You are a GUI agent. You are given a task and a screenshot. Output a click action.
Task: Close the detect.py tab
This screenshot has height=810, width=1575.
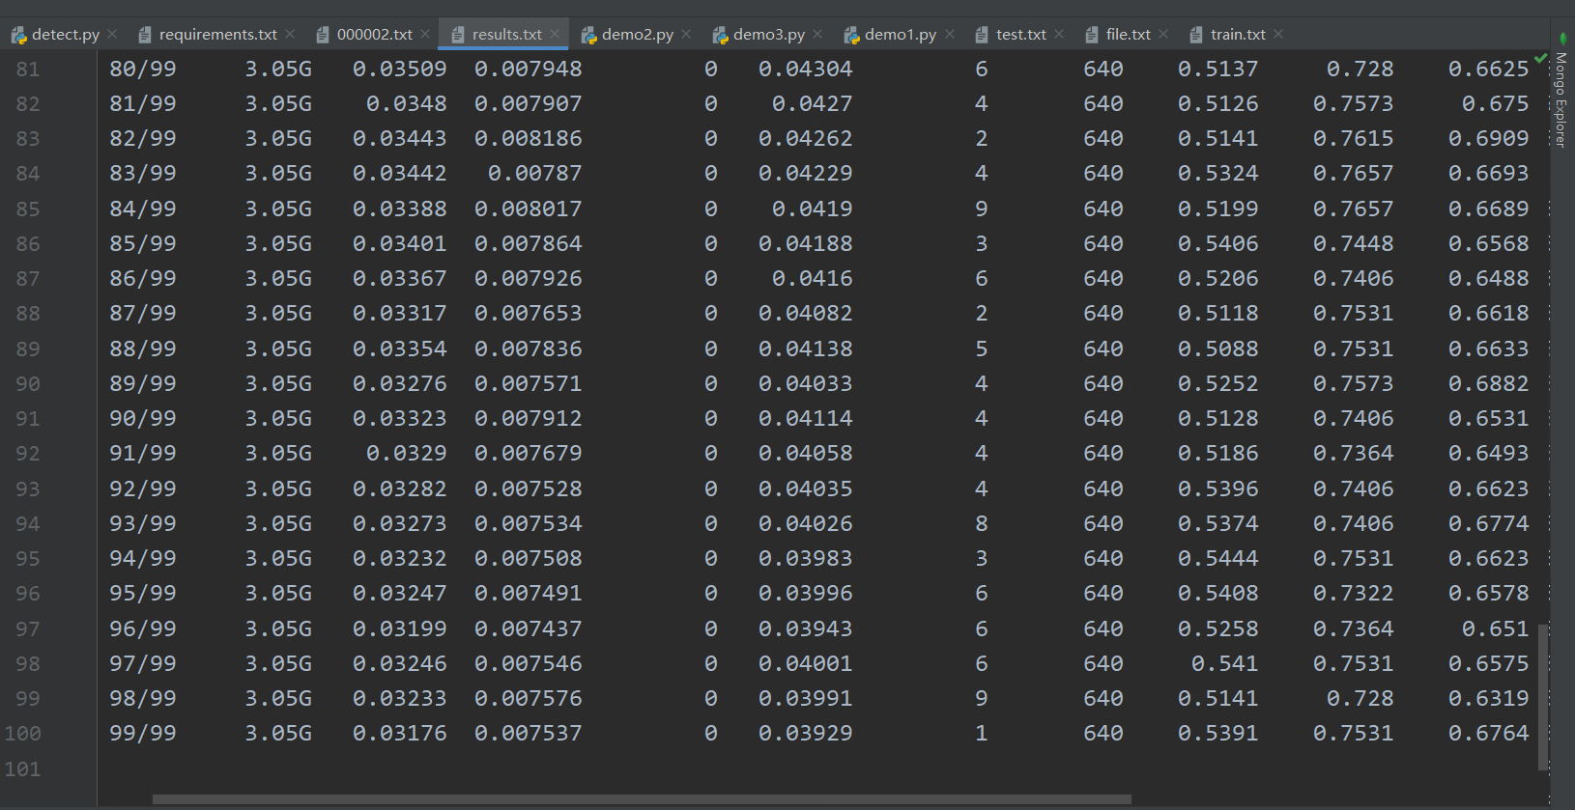(112, 34)
